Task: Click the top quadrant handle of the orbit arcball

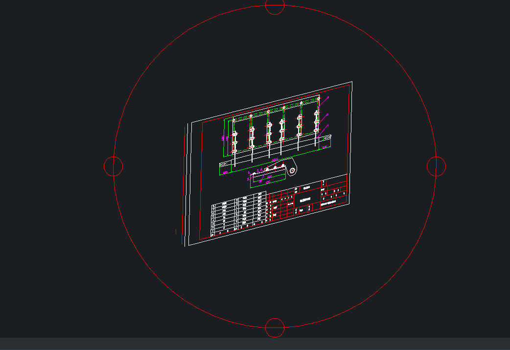Action: (276, 6)
